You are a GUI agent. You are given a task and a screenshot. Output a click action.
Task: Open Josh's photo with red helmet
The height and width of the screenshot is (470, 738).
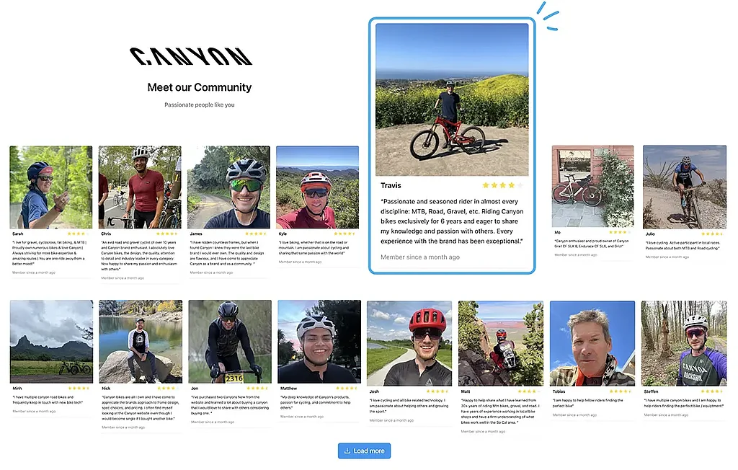click(x=409, y=343)
